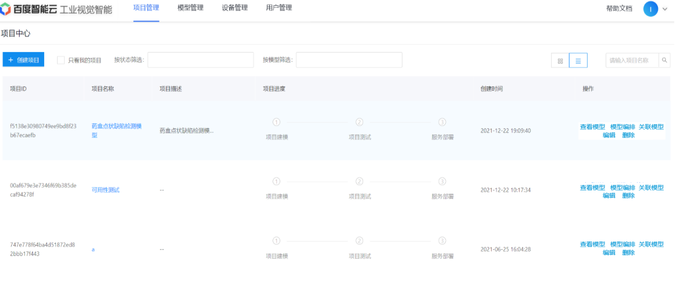The width and height of the screenshot is (675, 284).
Task: Click step 3 circle for 可用性测试 project
Action: tap(442, 181)
